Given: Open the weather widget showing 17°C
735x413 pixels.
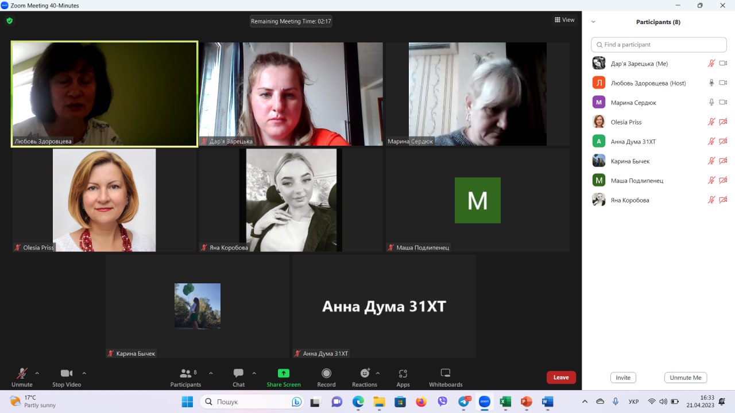Looking at the screenshot, I should pyautogui.click(x=33, y=402).
